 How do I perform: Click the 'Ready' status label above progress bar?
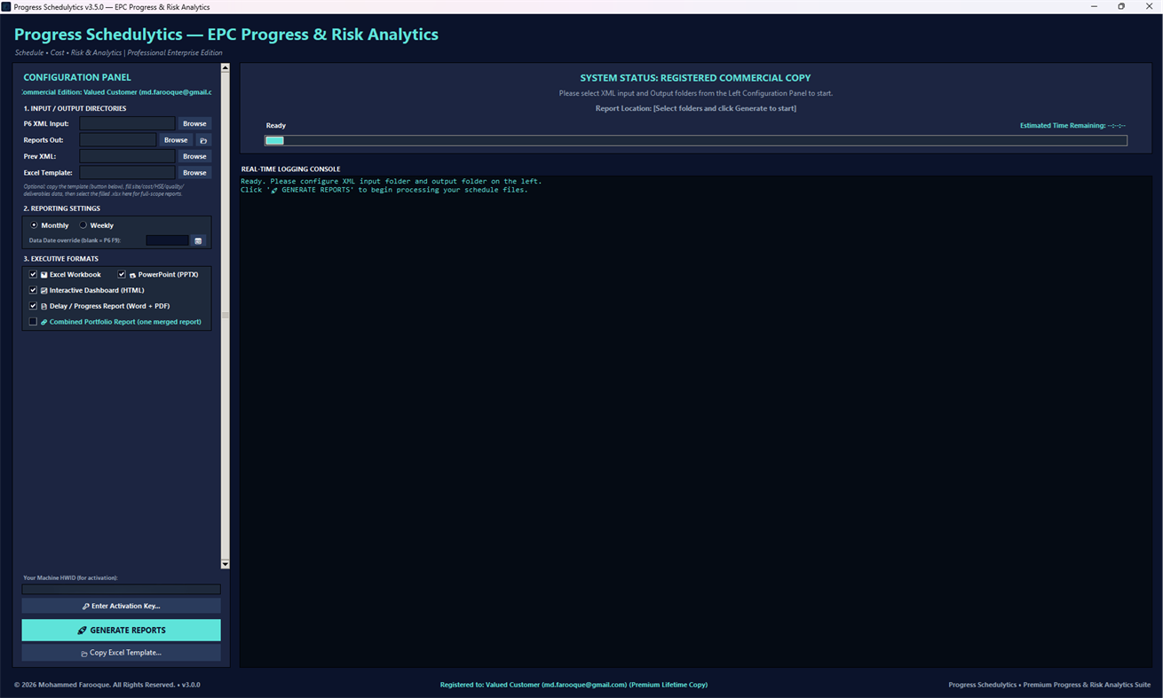tap(276, 126)
